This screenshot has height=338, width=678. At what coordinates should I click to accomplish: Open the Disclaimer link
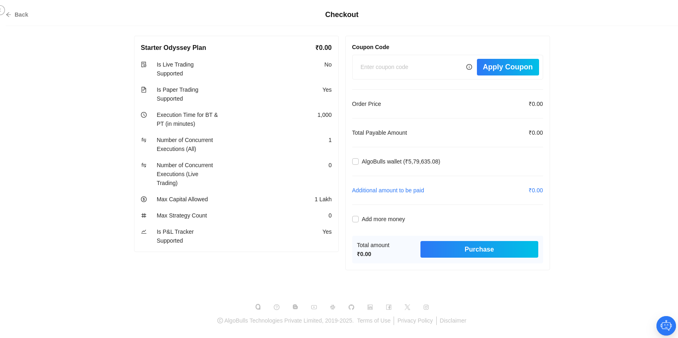453,321
